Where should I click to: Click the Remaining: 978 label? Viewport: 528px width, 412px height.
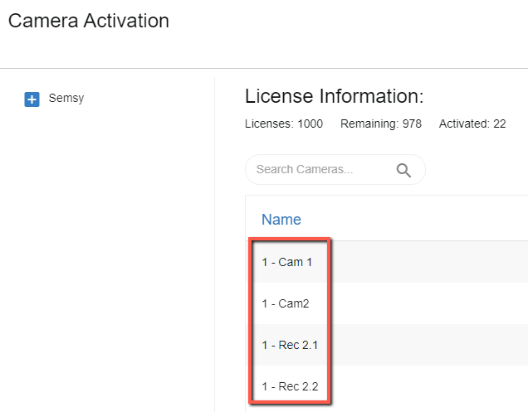click(381, 124)
